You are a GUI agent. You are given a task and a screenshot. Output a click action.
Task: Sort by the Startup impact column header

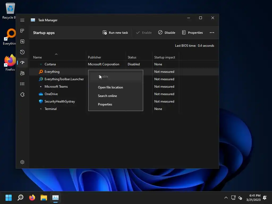tap(164, 57)
